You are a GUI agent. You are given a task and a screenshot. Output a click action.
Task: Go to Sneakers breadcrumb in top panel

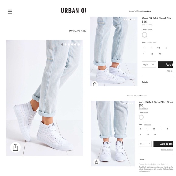[x=147, y=11]
